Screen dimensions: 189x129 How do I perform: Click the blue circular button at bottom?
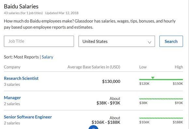[x=94, y=127]
